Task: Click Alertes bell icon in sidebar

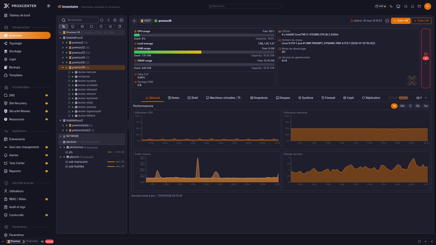Action: click(x=6, y=155)
